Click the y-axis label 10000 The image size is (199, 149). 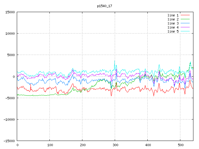click(10, 34)
